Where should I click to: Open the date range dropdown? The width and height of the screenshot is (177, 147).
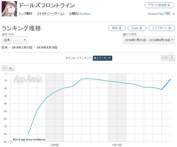pos(149,40)
